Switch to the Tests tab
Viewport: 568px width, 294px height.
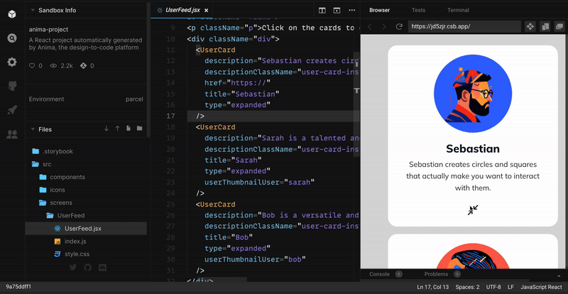[x=418, y=11]
